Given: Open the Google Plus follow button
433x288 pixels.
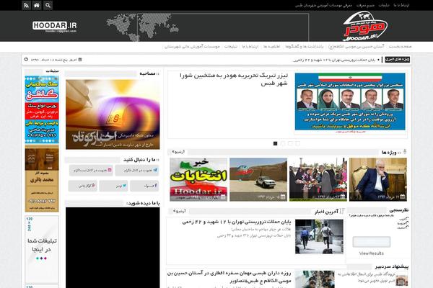Looking at the screenshot, I should (x=82, y=186).
